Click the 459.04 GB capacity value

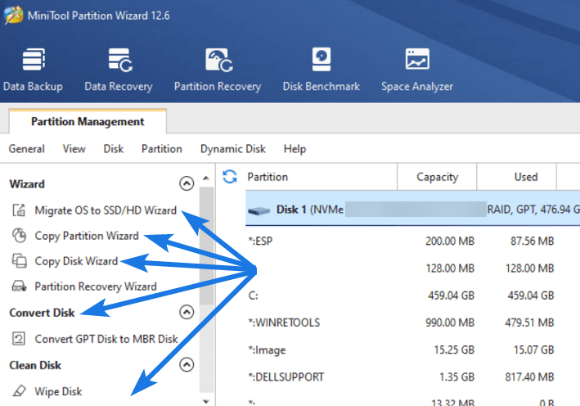(451, 295)
